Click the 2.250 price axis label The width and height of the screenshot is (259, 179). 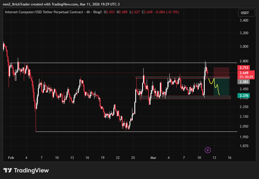coord(244,107)
